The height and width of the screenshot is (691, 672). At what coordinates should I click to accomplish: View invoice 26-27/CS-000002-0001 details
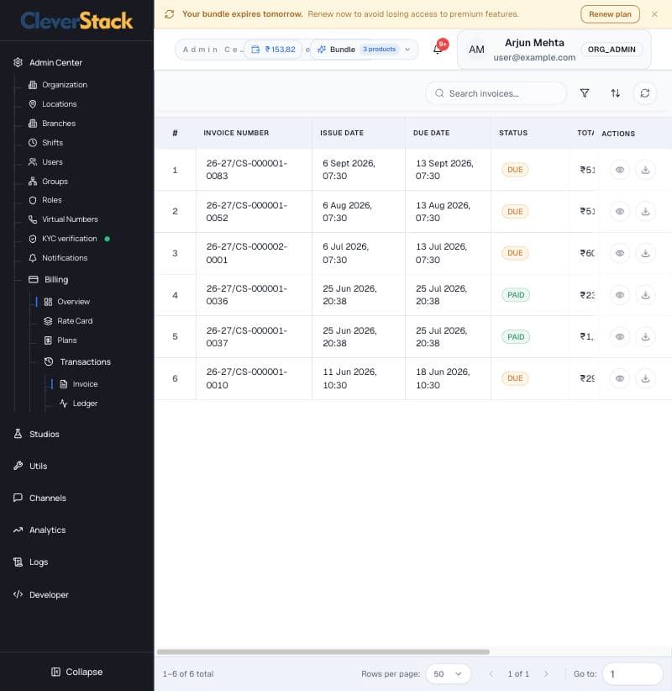coord(620,253)
